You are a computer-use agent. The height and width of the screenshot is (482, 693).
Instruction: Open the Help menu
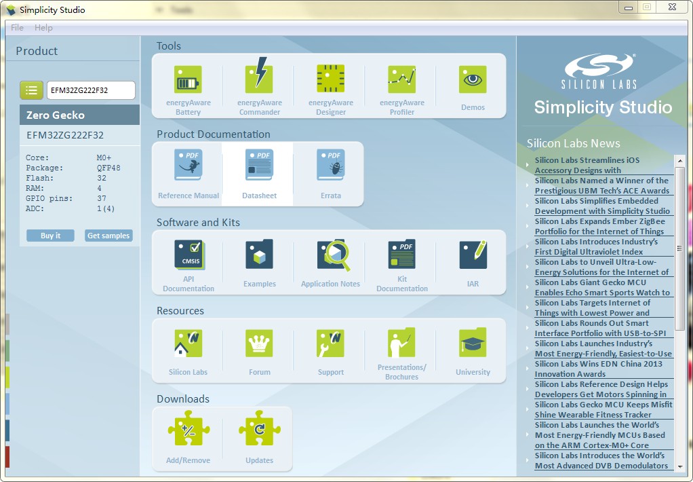pyautogui.click(x=43, y=27)
